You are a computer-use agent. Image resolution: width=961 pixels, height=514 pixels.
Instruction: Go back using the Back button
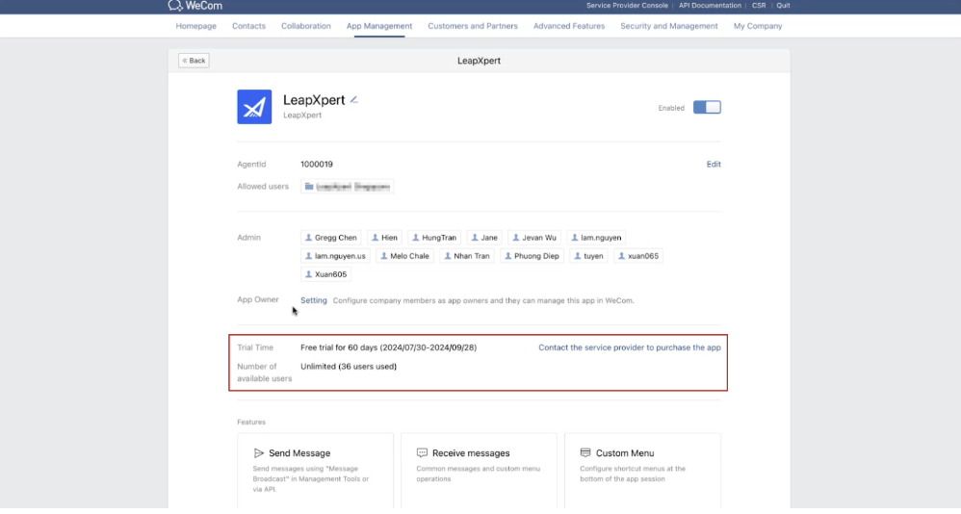coord(194,61)
